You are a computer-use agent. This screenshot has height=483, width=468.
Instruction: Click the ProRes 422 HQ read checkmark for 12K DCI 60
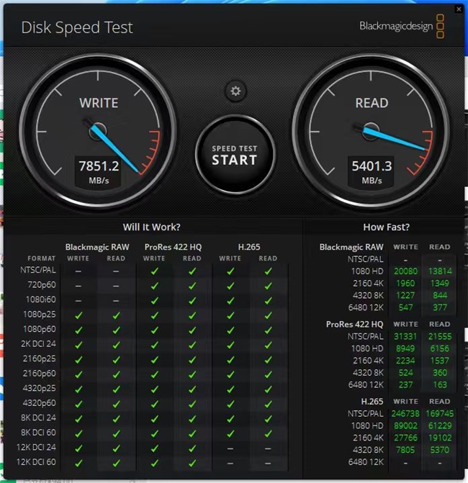coord(192,463)
